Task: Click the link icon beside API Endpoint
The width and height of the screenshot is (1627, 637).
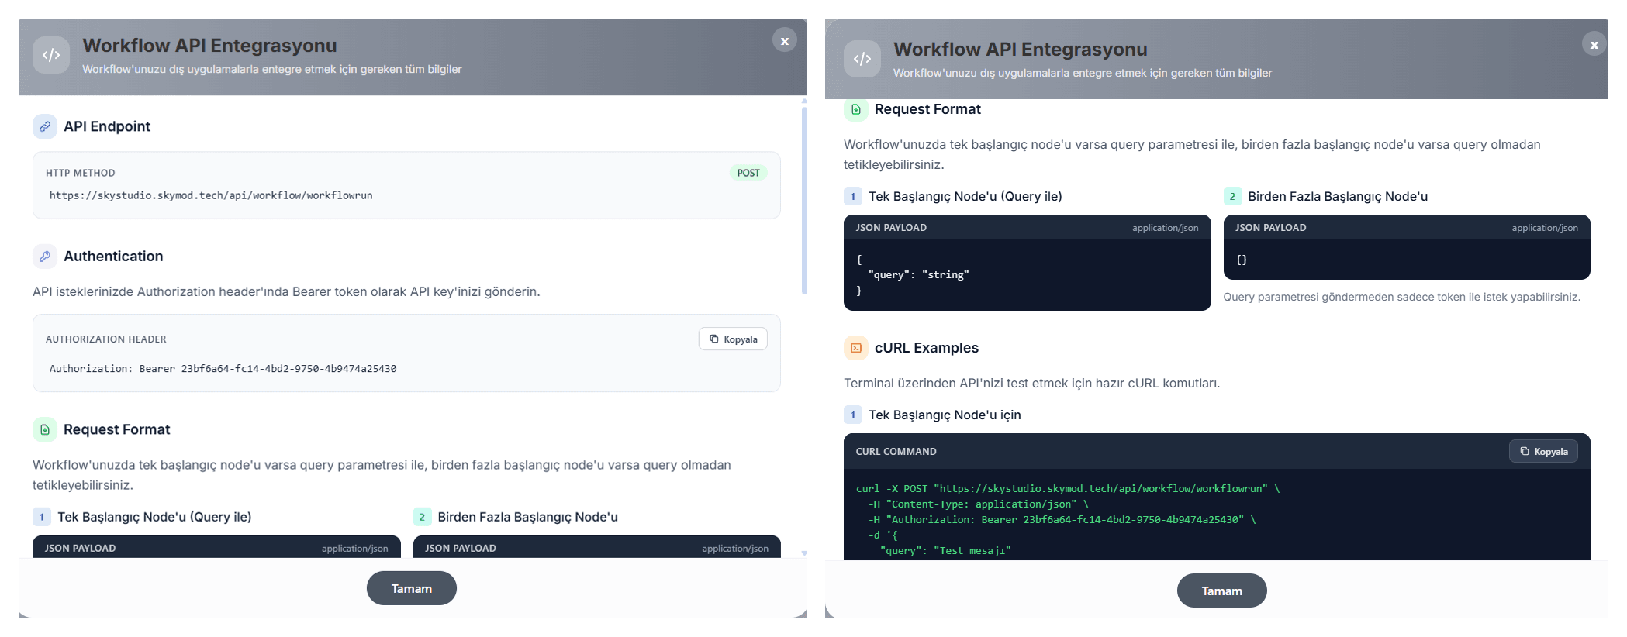Action: point(45,126)
